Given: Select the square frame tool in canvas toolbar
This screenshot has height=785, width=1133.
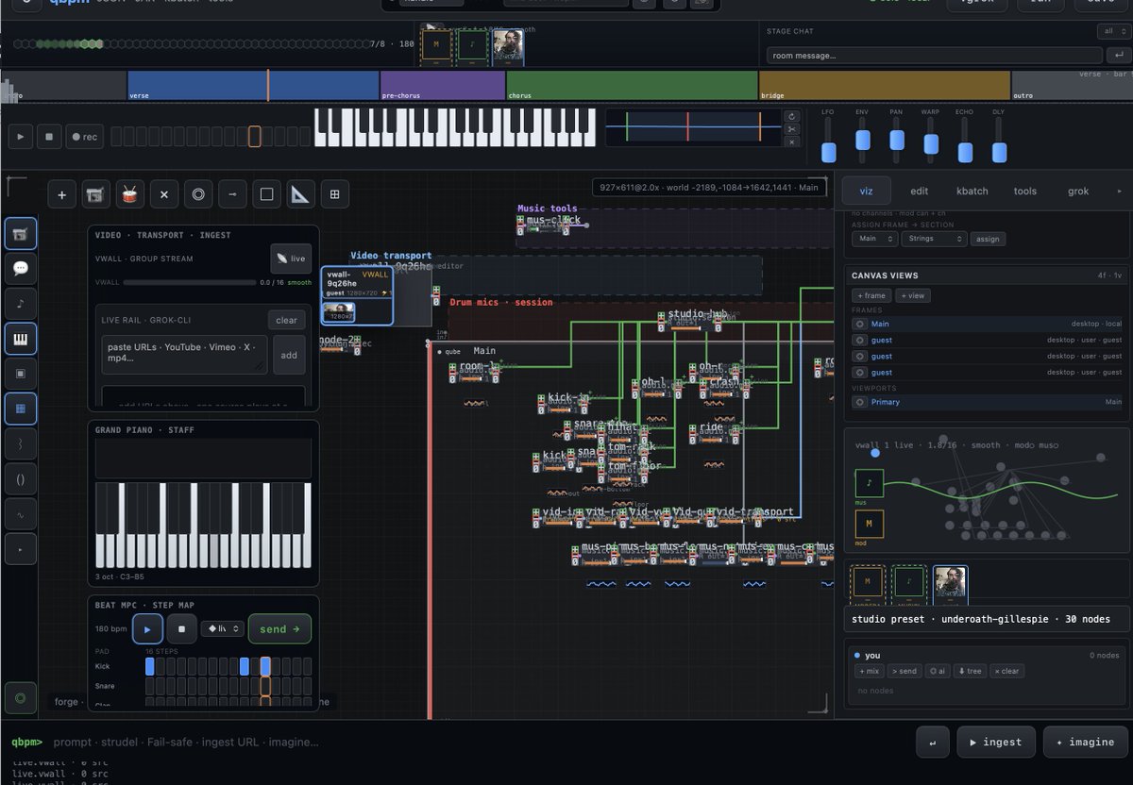Looking at the screenshot, I should [x=266, y=195].
